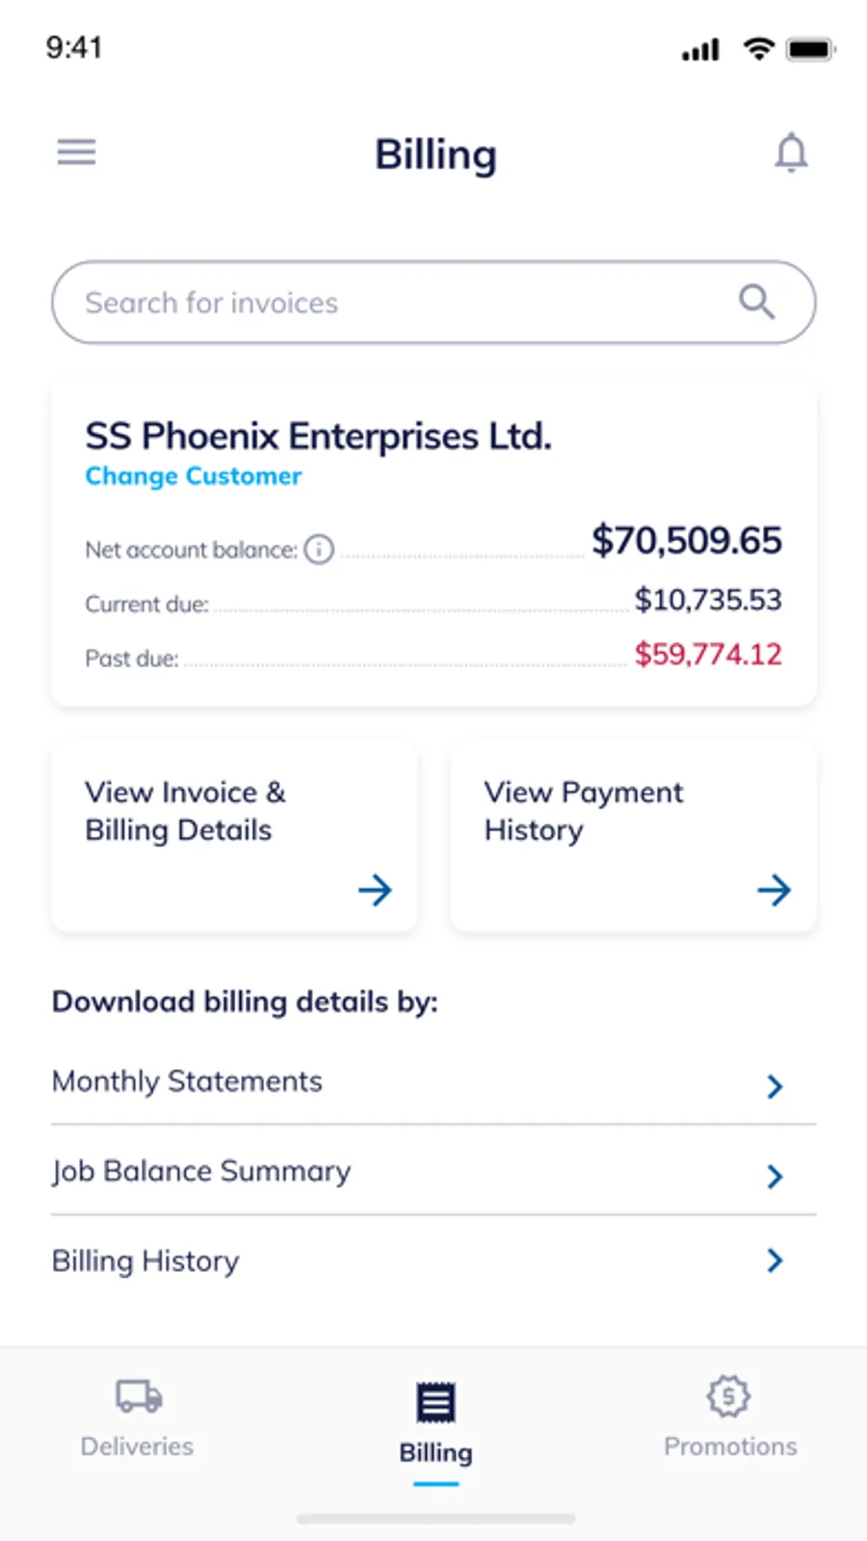Viewport: 867px width, 1541px height.
Task: Open notifications bell
Action: coord(791,152)
